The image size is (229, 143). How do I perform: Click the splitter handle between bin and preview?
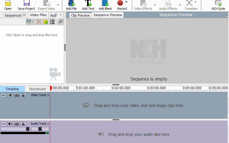pyautogui.click(x=65, y=47)
